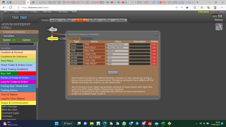Open type dropdown of TAKE_PROFIT row
Viewport: 226px width, 127px height.
pyautogui.click(x=76, y=64)
